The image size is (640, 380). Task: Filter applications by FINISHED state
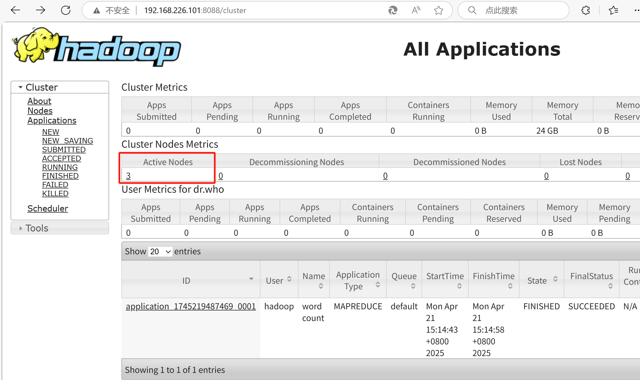click(60, 176)
